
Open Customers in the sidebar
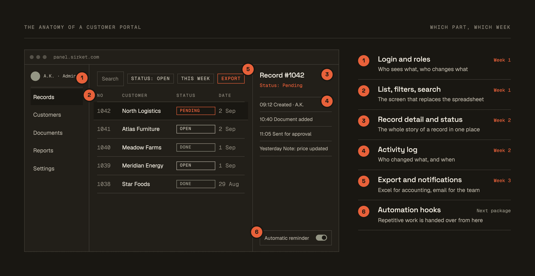pyautogui.click(x=47, y=115)
